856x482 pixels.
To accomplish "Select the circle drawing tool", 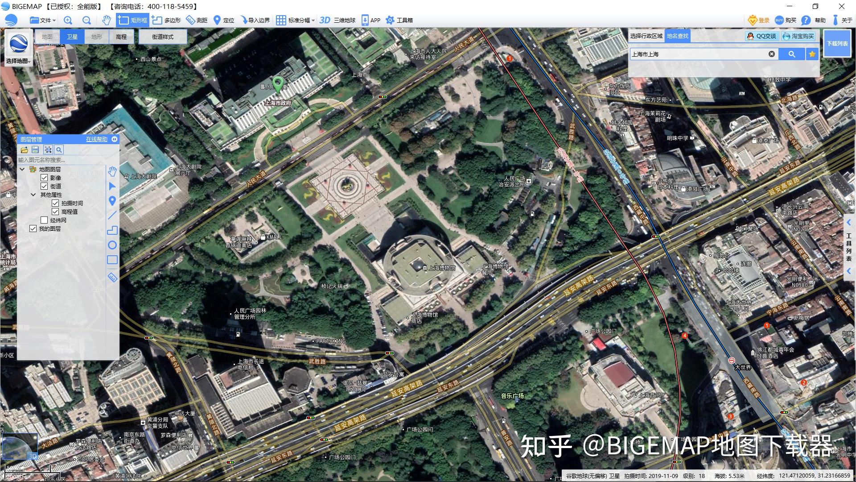I will click(x=112, y=245).
